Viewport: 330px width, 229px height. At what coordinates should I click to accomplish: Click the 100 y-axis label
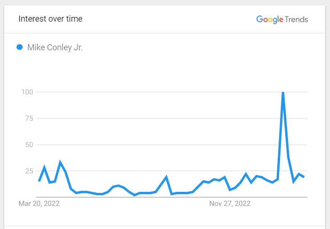(27, 92)
